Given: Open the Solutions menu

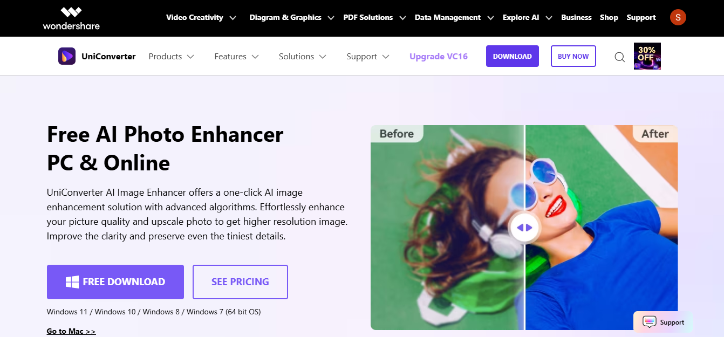Looking at the screenshot, I should tap(302, 57).
